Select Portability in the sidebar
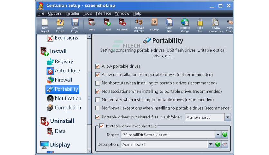This screenshot has height=155, width=269. [62, 89]
